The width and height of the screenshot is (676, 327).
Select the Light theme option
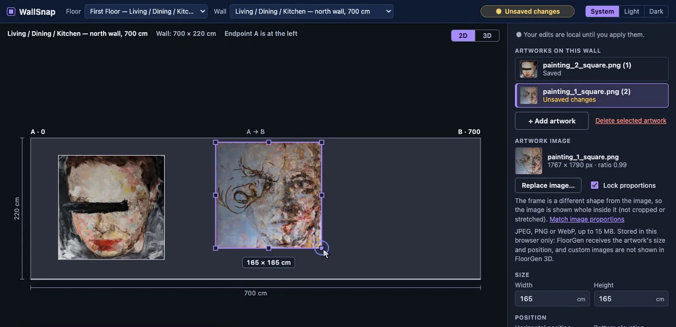click(632, 11)
